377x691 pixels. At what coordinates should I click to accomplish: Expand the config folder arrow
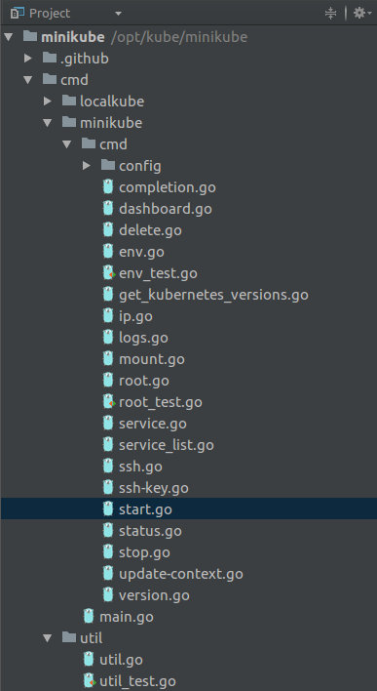pyautogui.click(x=87, y=166)
